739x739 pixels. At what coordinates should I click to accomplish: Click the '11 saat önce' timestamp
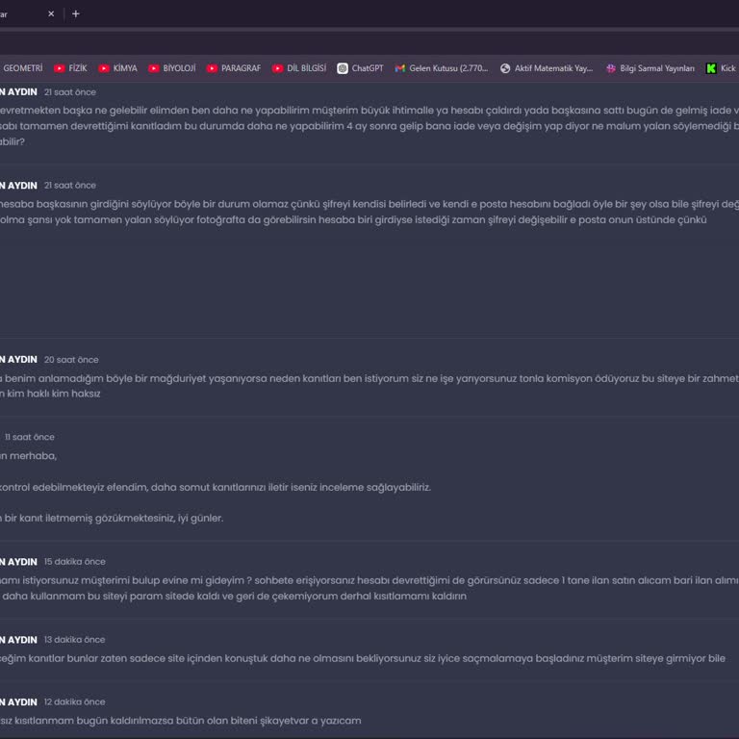(29, 437)
